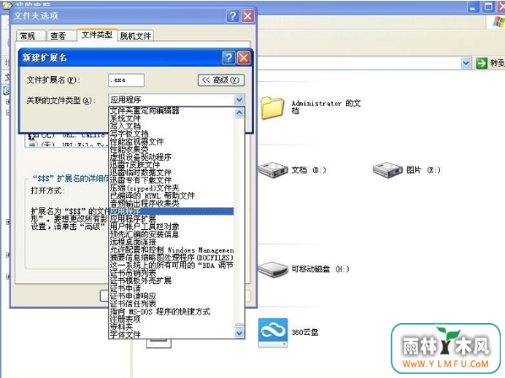This screenshot has width=505, height=378.
Task: Select the 图片 (E:) drive icon
Action: click(x=387, y=170)
